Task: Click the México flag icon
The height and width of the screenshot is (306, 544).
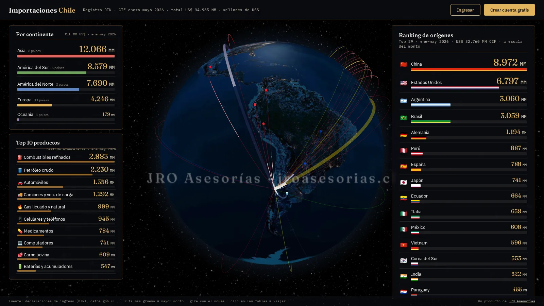Action: [404, 229]
